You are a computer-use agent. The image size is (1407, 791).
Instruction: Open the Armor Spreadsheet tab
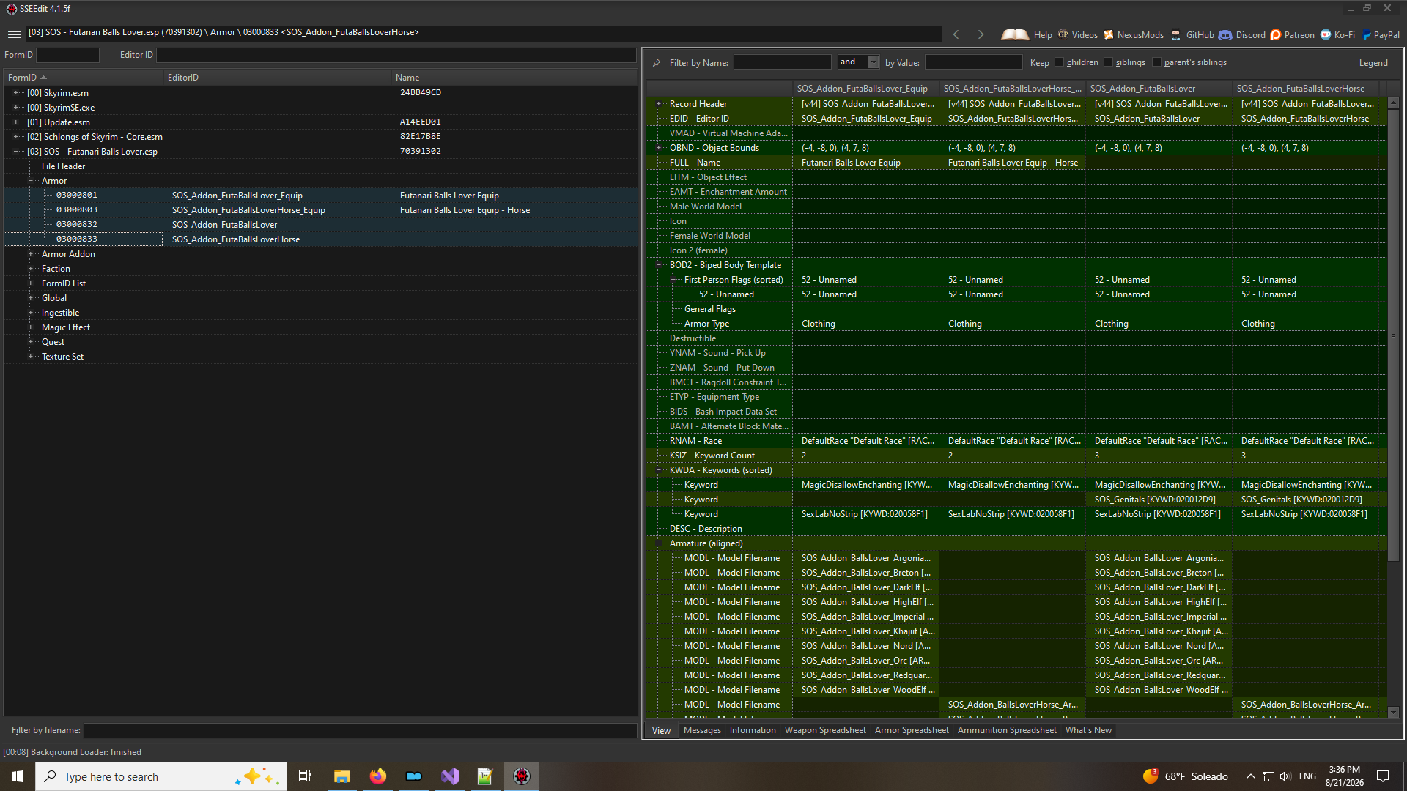tap(912, 730)
